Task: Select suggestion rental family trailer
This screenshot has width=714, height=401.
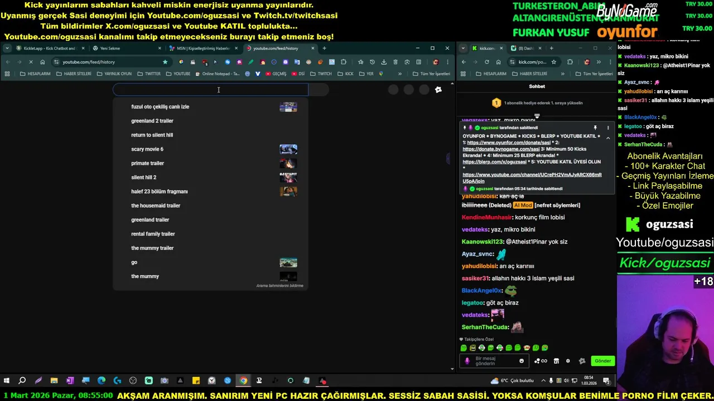Action: coord(210,234)
